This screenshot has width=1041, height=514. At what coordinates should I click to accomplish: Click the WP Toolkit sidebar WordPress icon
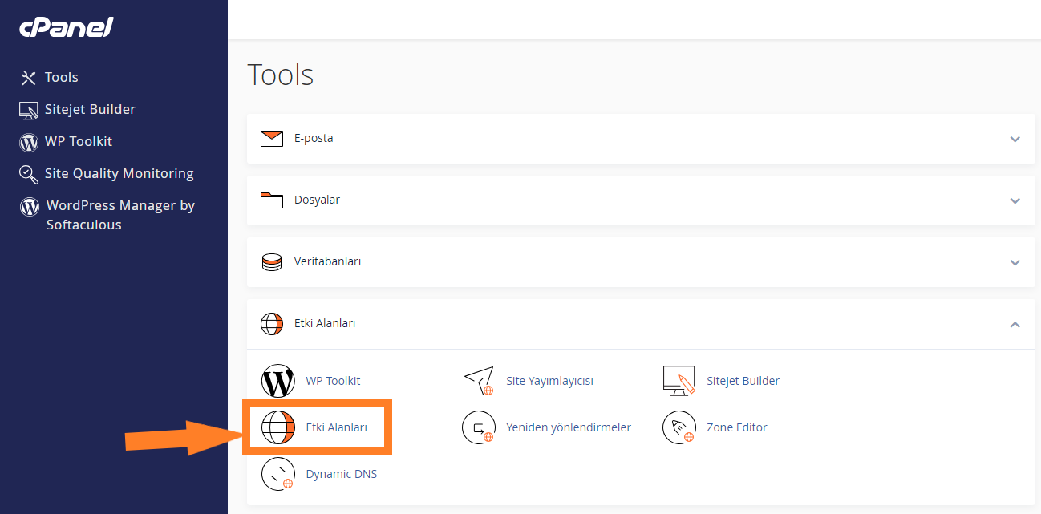pyautogui.click(x=29, y=142)
